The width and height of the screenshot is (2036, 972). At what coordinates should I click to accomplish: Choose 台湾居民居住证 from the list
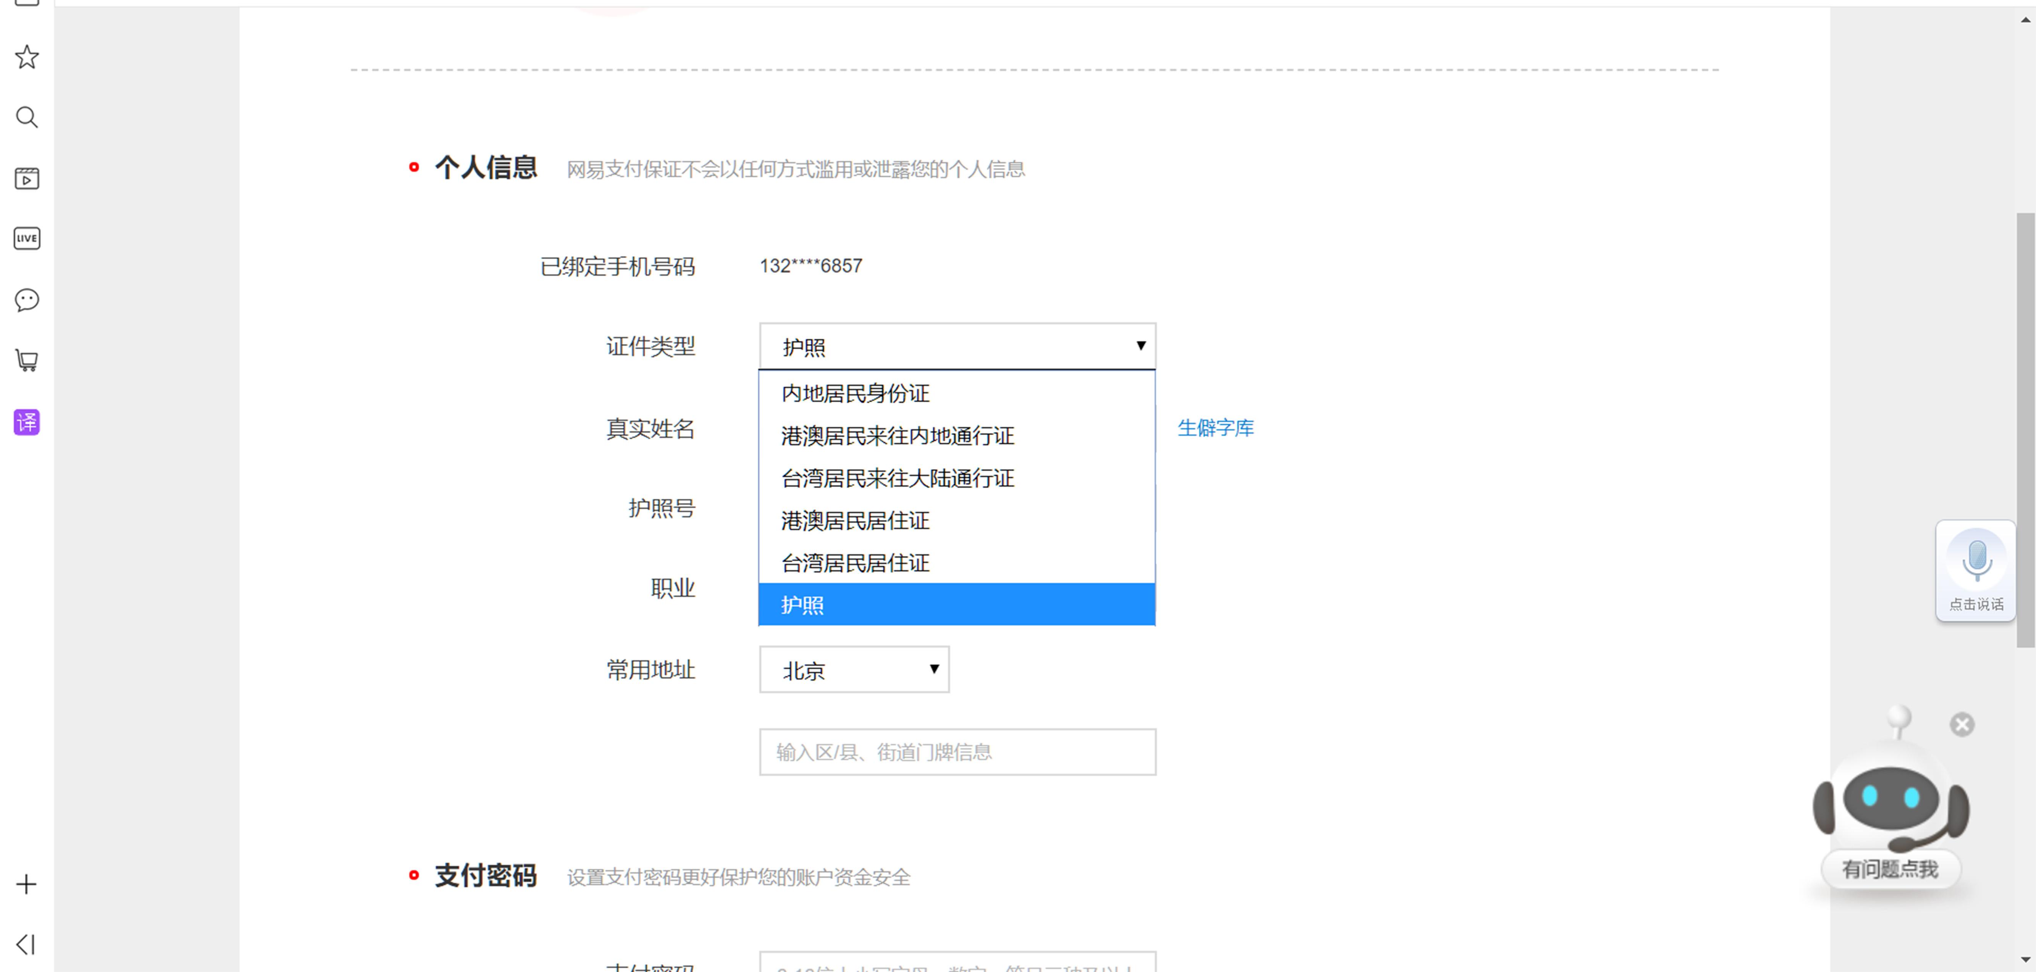click(855, 563)
